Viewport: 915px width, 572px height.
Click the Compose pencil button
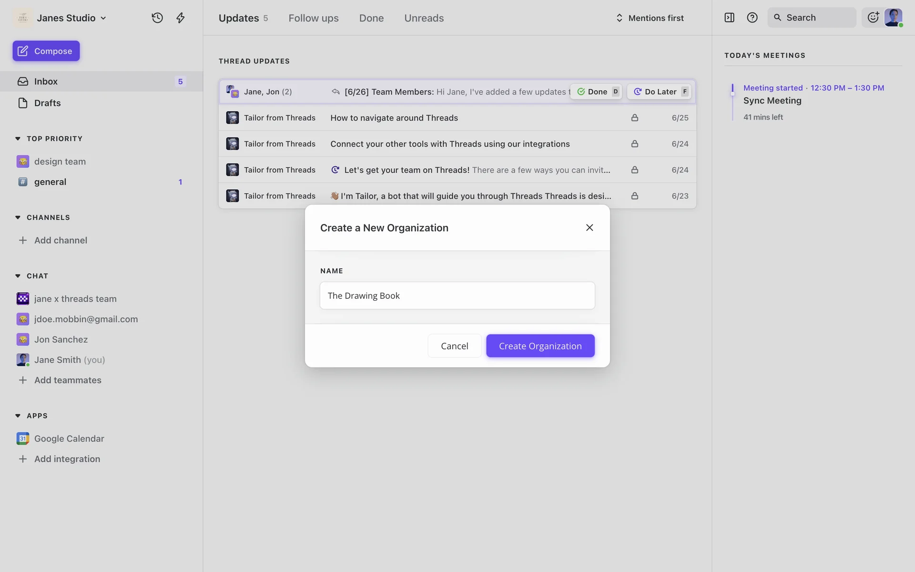coord(46,51)
